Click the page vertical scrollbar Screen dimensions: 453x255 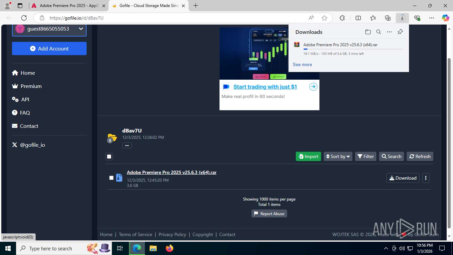pos(449,143)
